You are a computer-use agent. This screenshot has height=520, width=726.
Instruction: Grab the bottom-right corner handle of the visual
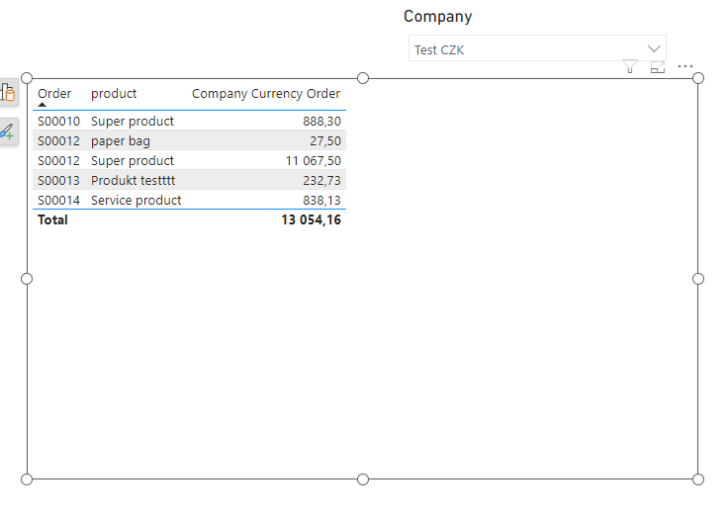(698, 479)
